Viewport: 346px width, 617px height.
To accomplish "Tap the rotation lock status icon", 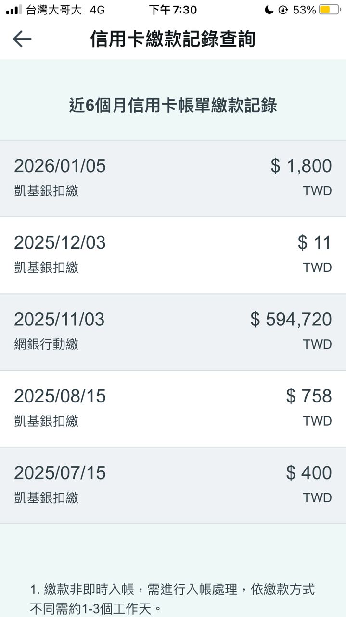I will pyautogui.click(x=283, y=10).
